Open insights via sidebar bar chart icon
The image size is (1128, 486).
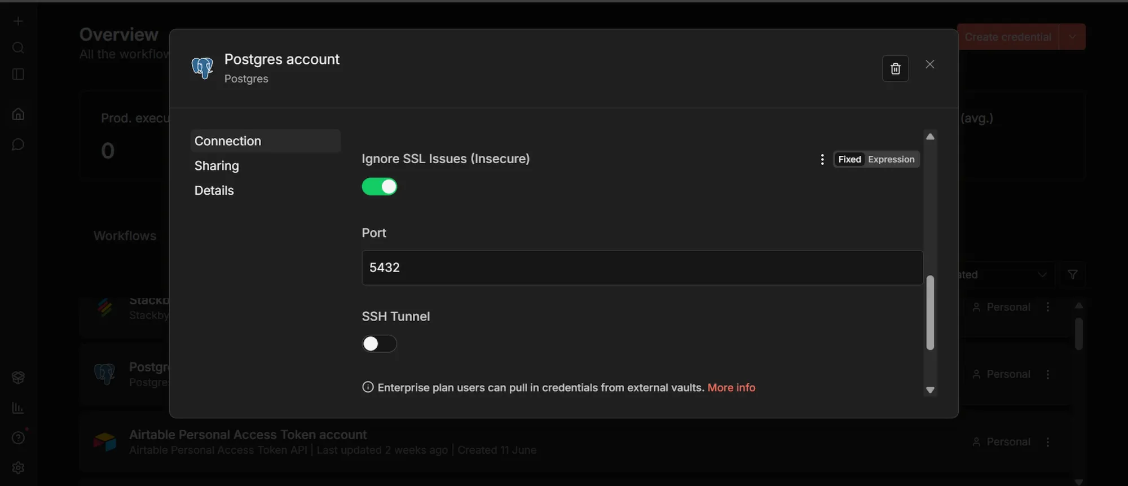coord(18,408)
